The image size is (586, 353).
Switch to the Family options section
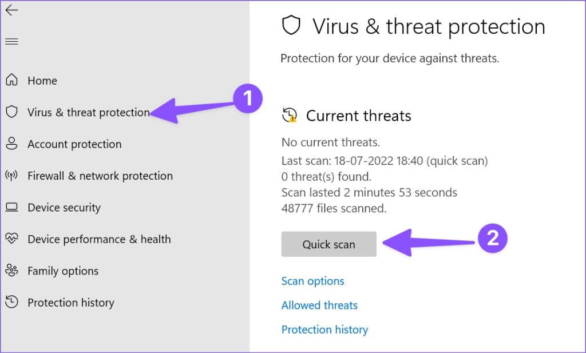pos(63,271)
